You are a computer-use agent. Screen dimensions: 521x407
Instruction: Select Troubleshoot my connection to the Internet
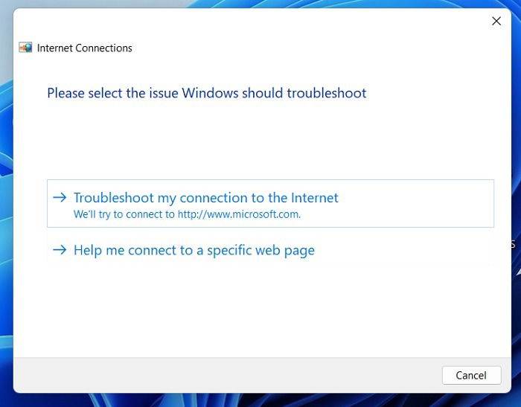click(x=270, y=203)
